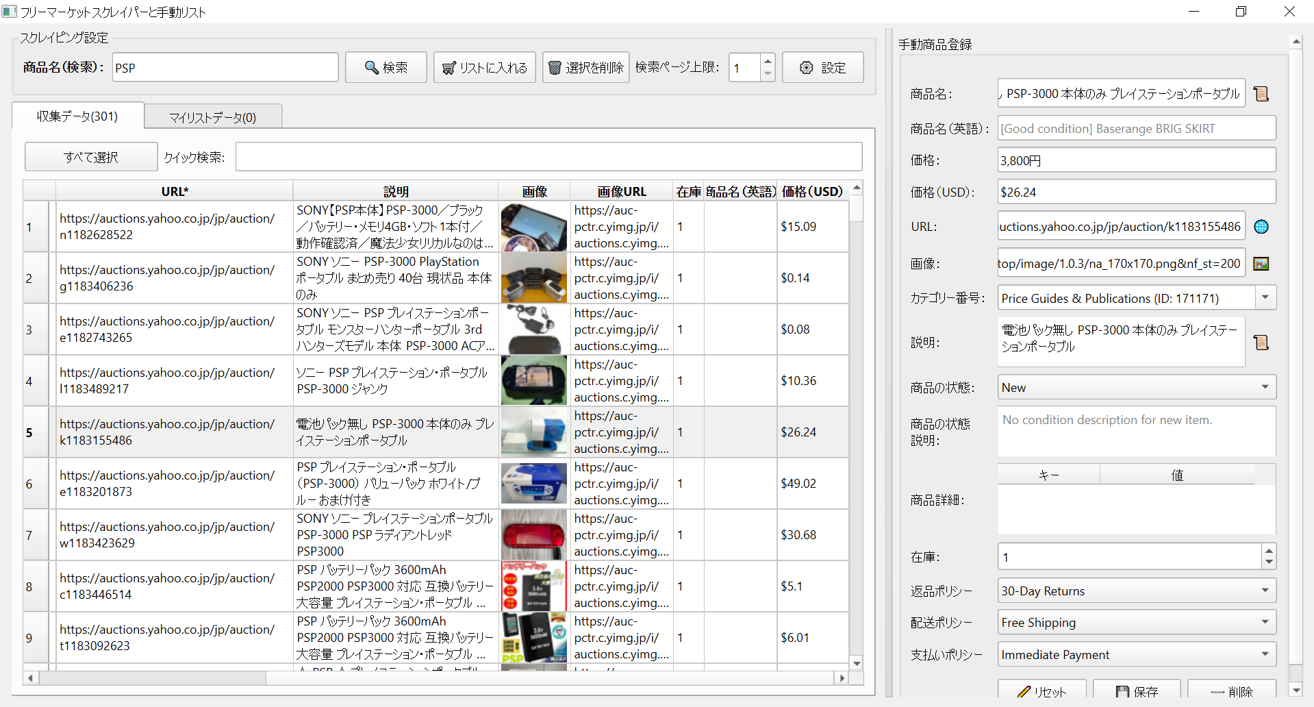Image resolution: width=1314 pixels, height=707 pixels.
Task: Click the table's horizontal scrollbar right arrow
Action: 842,678
